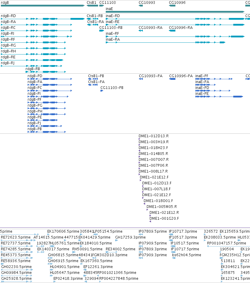Click the CG10996-RA transcript label

181,28
